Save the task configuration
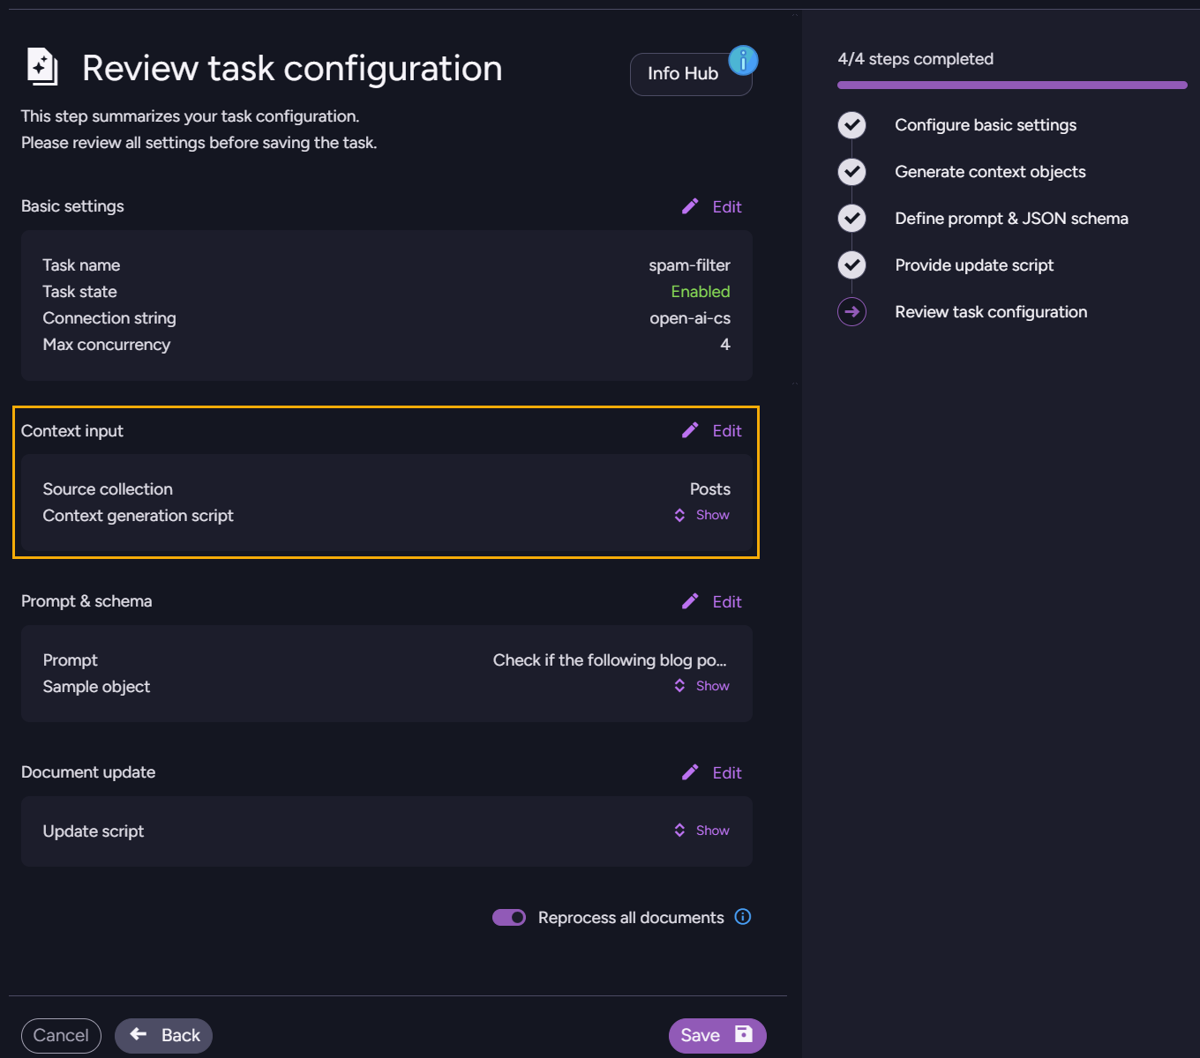This screenshot has height=1058, width=1200. pos(716,1035)
